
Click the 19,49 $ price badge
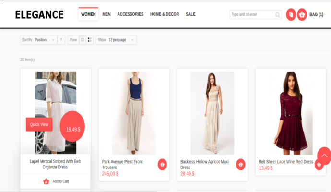coord(72,127)
